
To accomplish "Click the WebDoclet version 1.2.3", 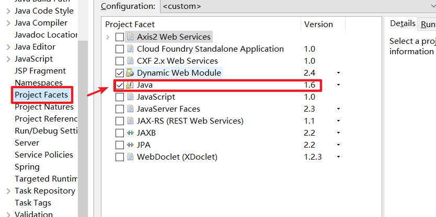I will [313, 157].
